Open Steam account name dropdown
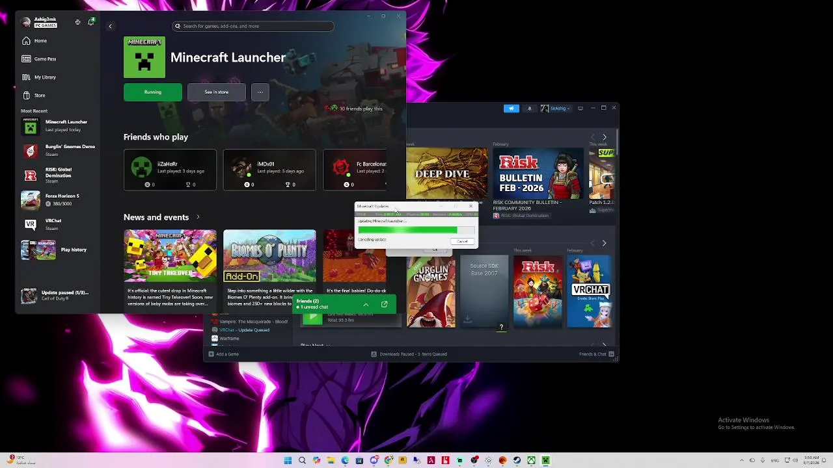 pyautogui.click(x=555, y=109)
